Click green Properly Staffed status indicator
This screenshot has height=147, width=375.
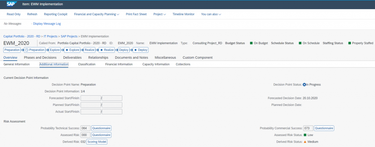click(349, 43)
